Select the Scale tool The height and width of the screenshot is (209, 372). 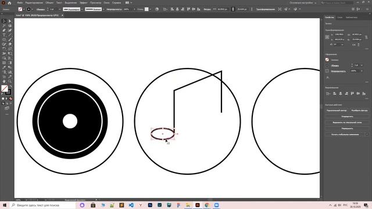[x=10, y=49]
